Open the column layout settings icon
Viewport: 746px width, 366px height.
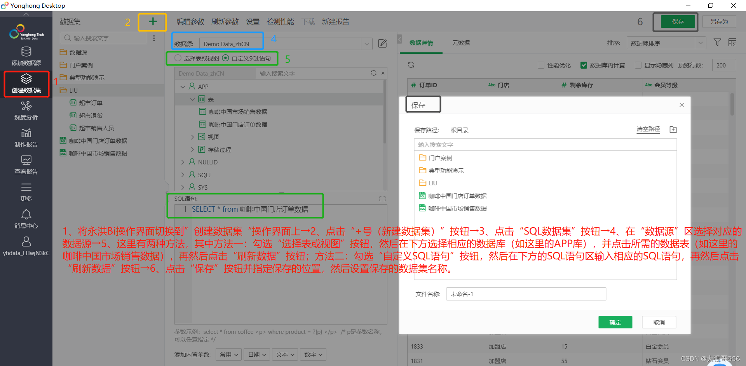732,42
